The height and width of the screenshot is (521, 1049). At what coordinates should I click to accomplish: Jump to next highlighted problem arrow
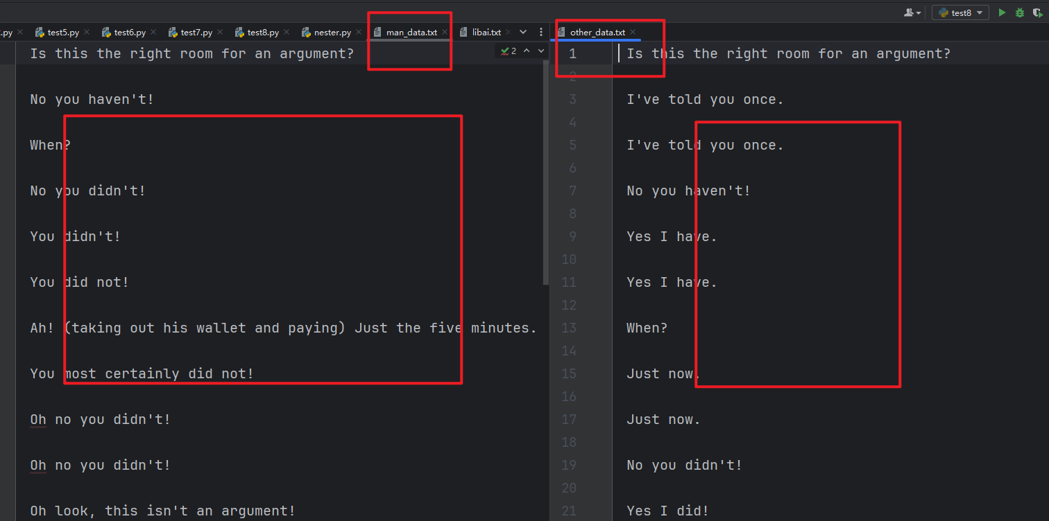click(x=541, y=51)
